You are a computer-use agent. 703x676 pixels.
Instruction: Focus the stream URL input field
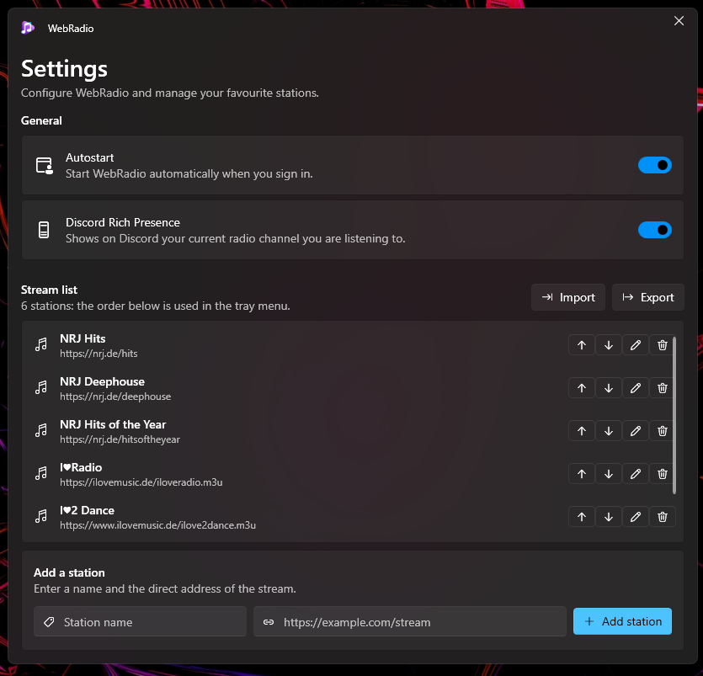(x=410, y=622)
